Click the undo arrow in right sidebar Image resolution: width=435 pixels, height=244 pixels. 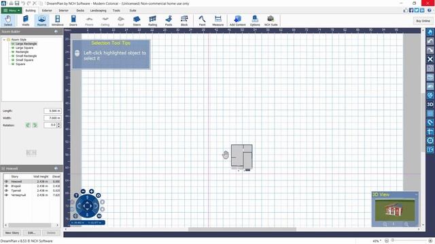coord(430,41)
